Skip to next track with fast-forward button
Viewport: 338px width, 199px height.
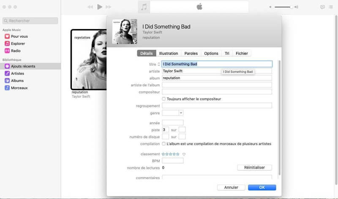click(109, 7)
